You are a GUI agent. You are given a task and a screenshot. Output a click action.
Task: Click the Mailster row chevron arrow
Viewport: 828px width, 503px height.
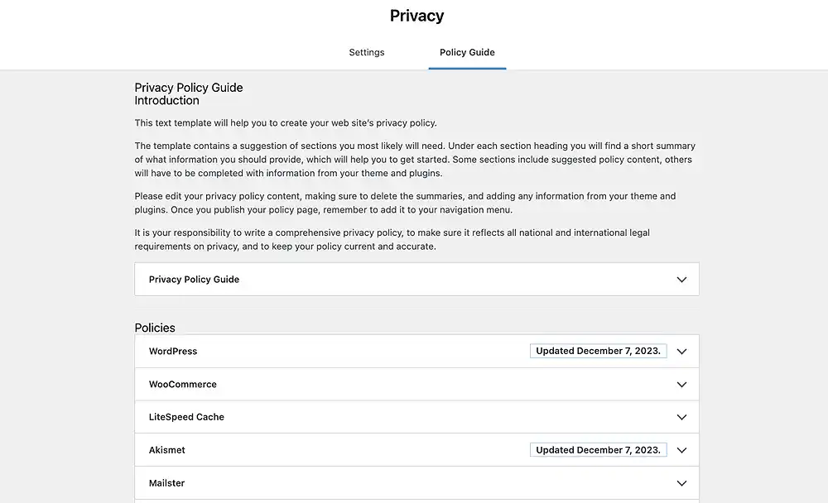(681, 483)
